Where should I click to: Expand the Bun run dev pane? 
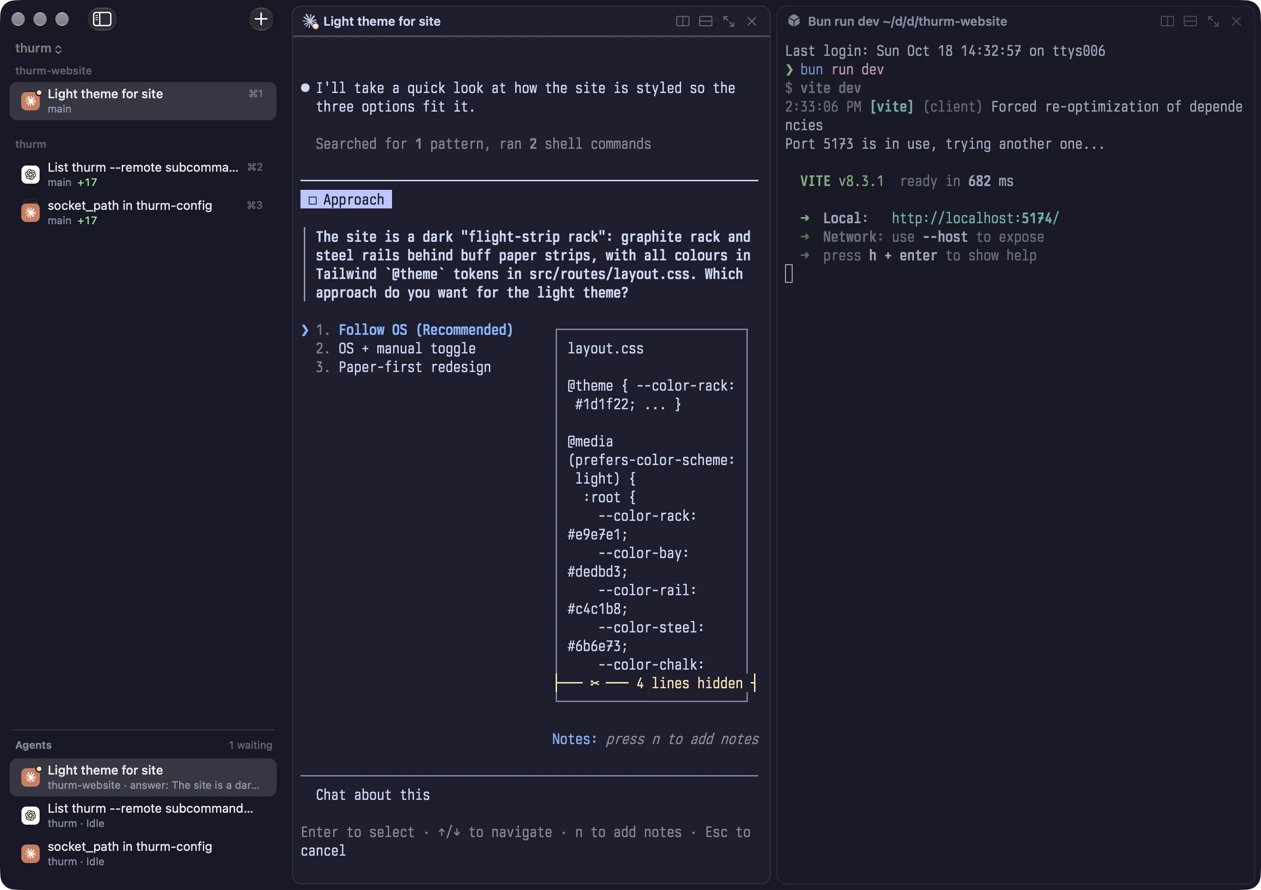pyautogui.click(x=1213, y=21)
